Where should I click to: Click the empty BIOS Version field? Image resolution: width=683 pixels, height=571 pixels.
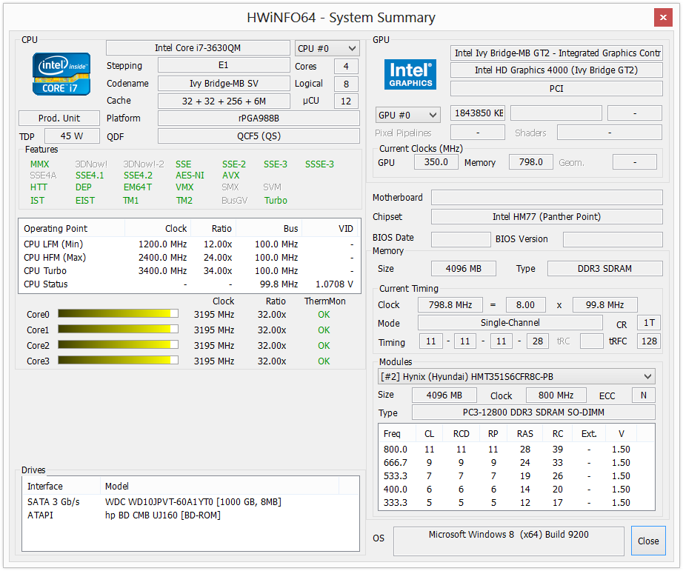click(x=613, y=239)
